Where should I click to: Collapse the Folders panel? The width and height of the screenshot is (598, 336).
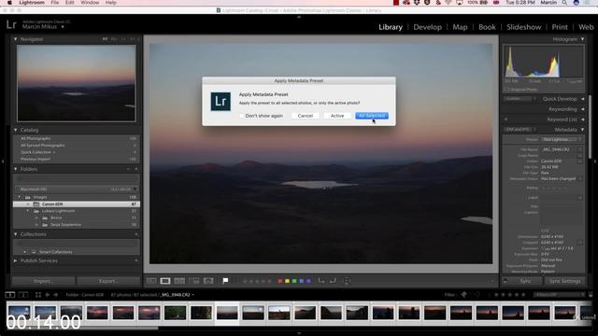15,169
